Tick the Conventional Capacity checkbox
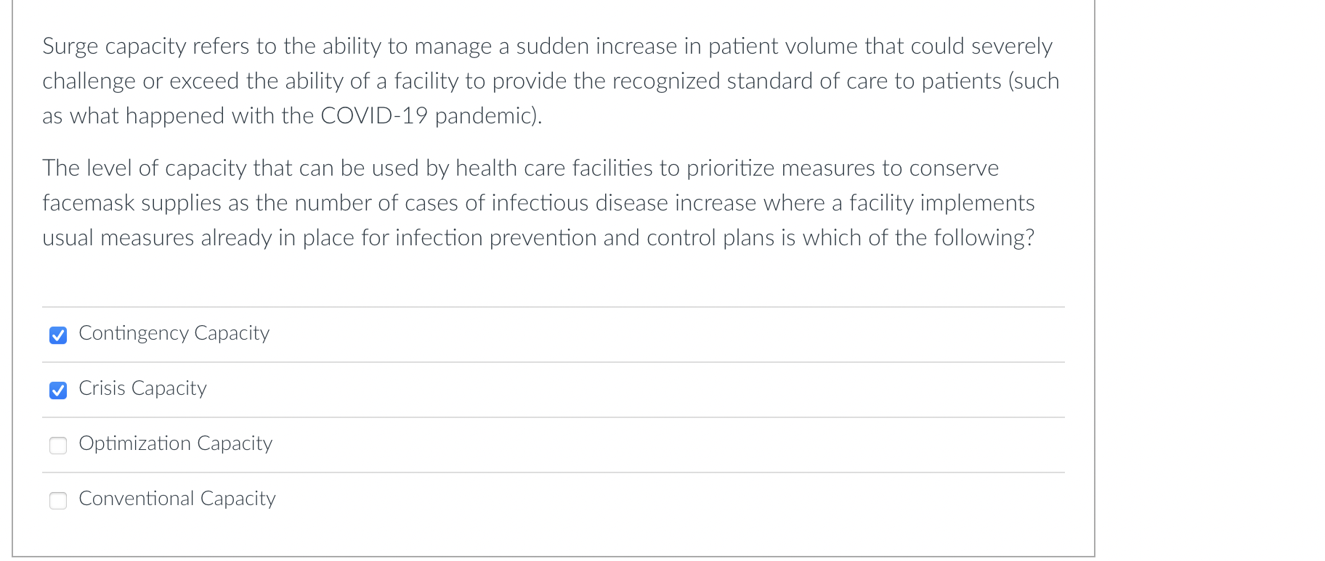The width and height of the screenshot is (1325, 561). coord(58,500)
